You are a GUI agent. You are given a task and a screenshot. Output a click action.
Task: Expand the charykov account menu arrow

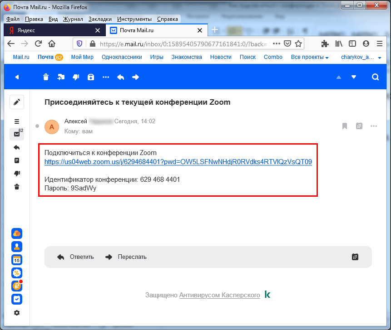tap(379, 58)
